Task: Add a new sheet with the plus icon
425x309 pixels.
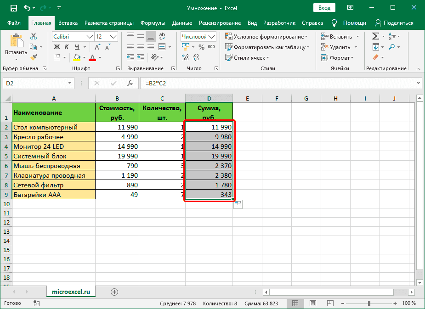Action: 114,292
